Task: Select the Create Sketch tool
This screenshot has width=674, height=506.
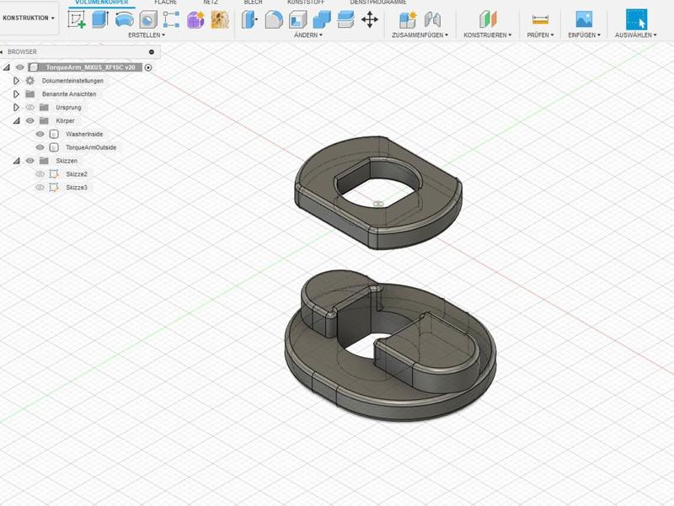Action: pos(77,19)
